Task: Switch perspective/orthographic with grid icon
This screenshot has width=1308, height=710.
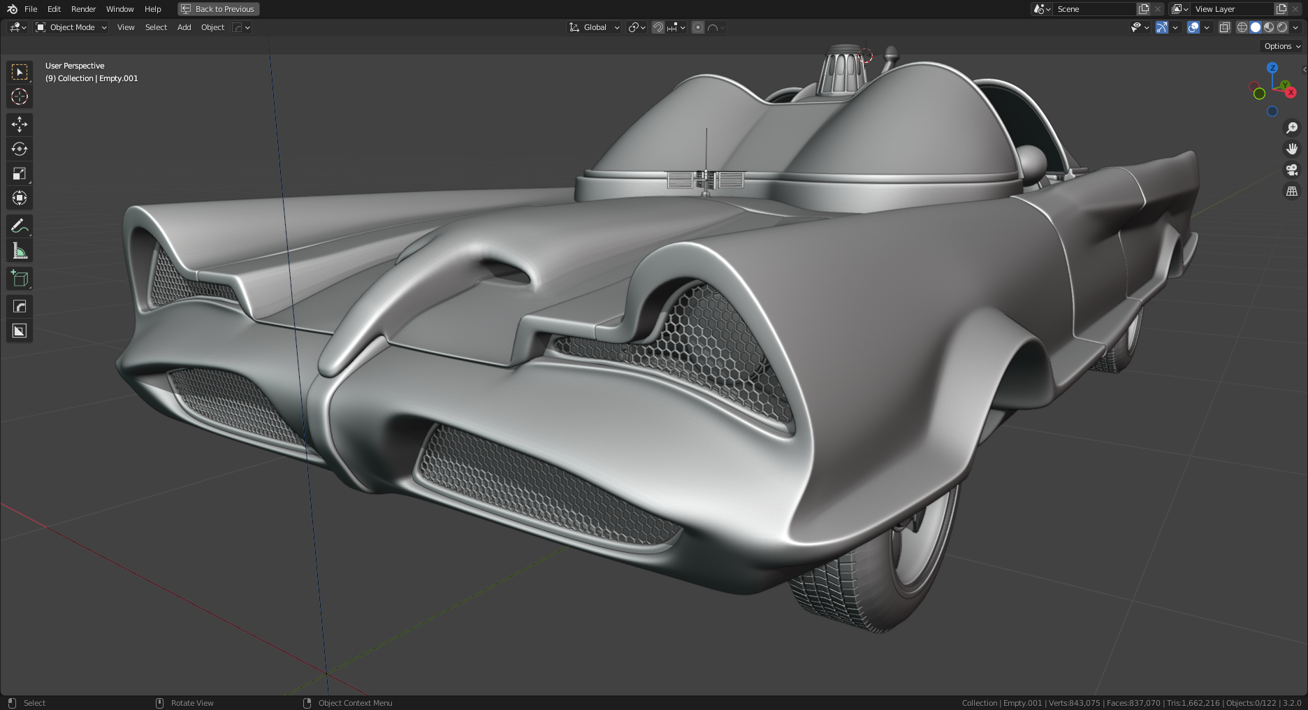Action: (1292, 191)
